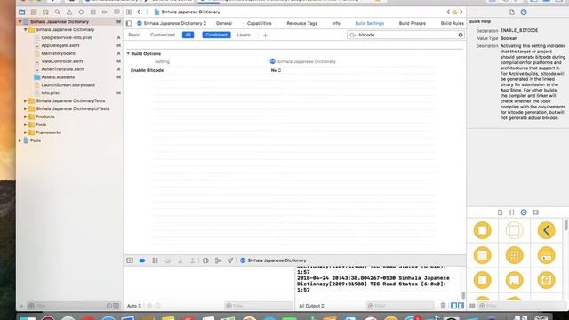Click the yellow warning triangle in jump bar
This screenshot has width=569, height=320.
click(x=454, y=12)
